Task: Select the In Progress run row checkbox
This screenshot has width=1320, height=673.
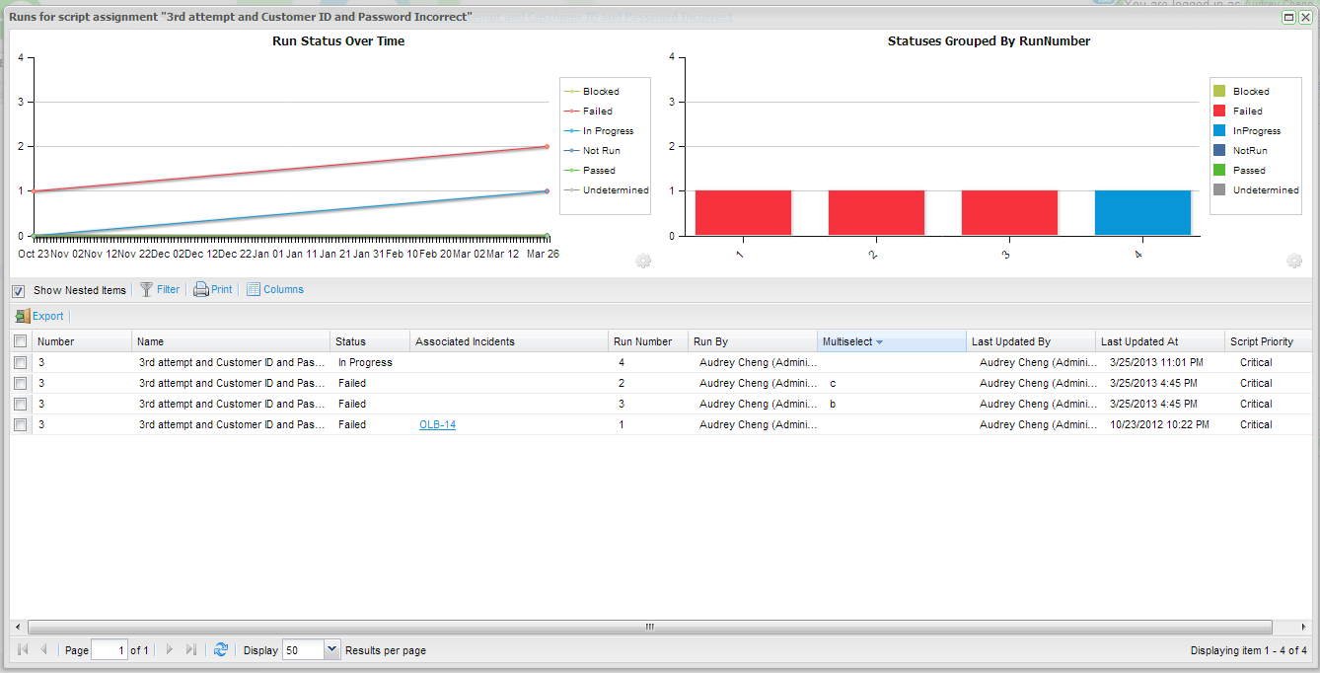Action: [21, 362]
